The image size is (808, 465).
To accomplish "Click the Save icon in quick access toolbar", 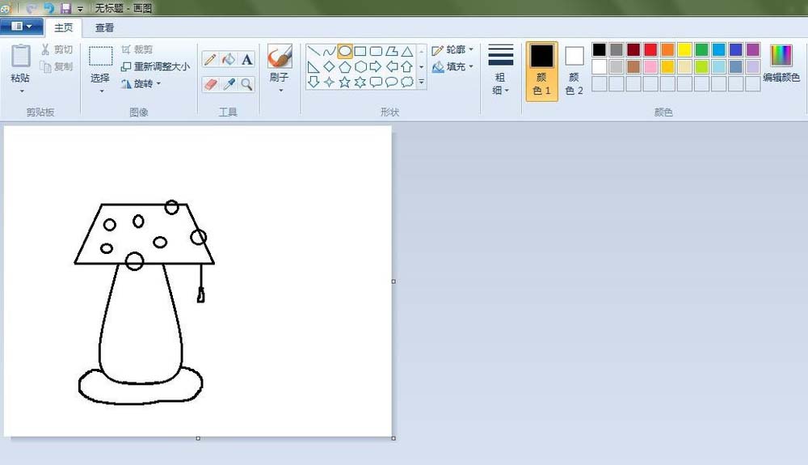I will click(x=65, y=8).
